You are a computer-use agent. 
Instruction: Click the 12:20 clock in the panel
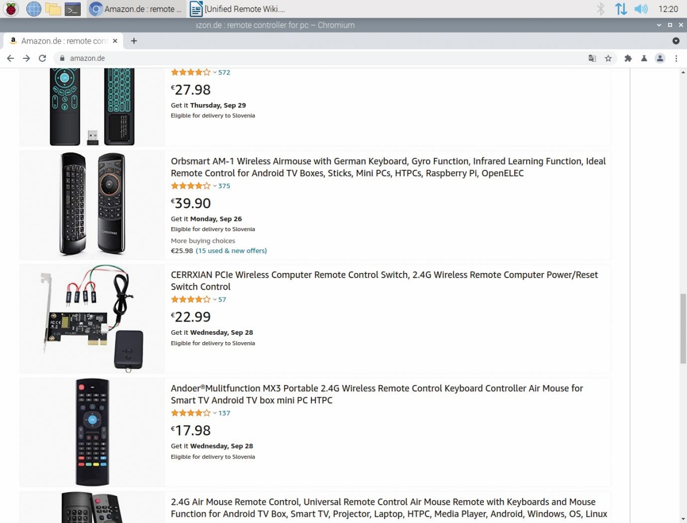coord(668,9)
